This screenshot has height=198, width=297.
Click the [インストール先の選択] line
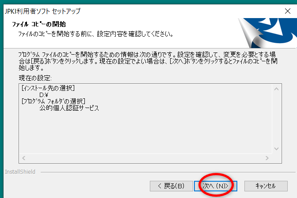click(x=48, y=88)
